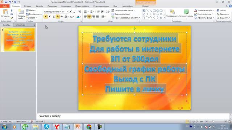Switch to Insert (Вставка) tab
This screenshot has width=232, height=130.
[x=28, y=6]
